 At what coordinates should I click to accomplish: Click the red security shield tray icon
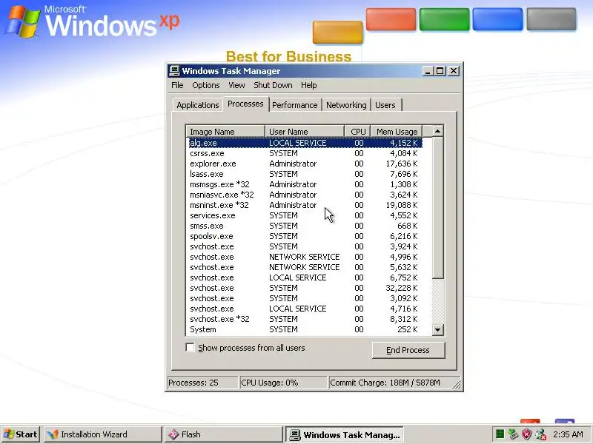[526, 434]
